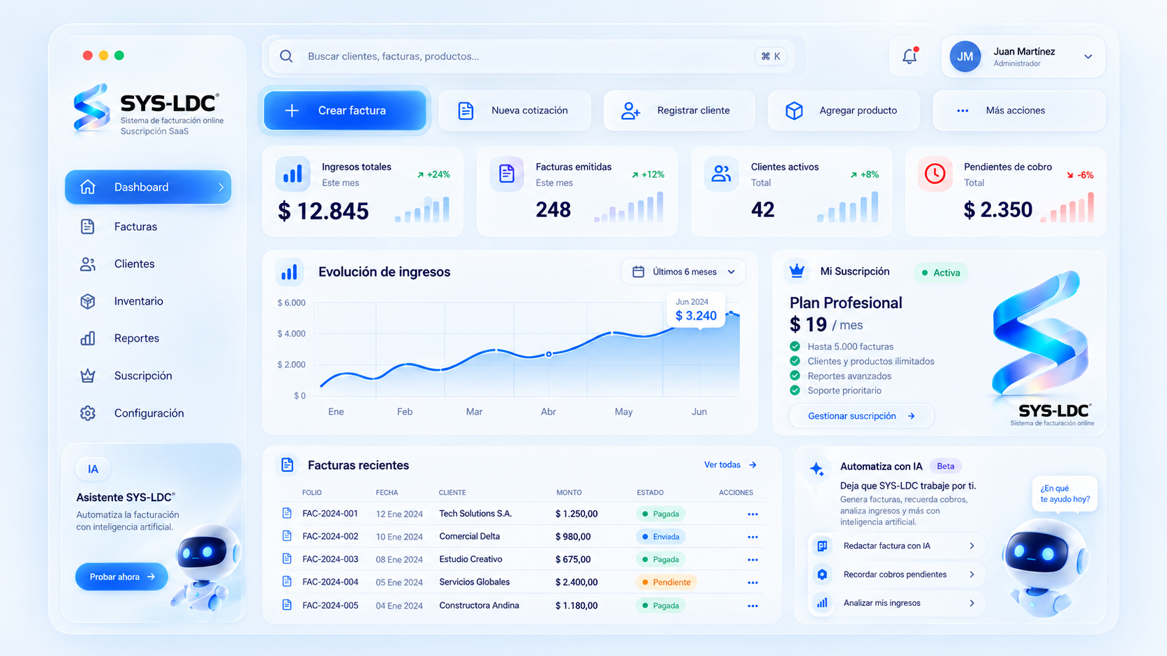Screen dimensions: 1167x656
Task: Click the Recordar cobros pendientes icon
Action: pyautogui.click(x=822, y=574)
